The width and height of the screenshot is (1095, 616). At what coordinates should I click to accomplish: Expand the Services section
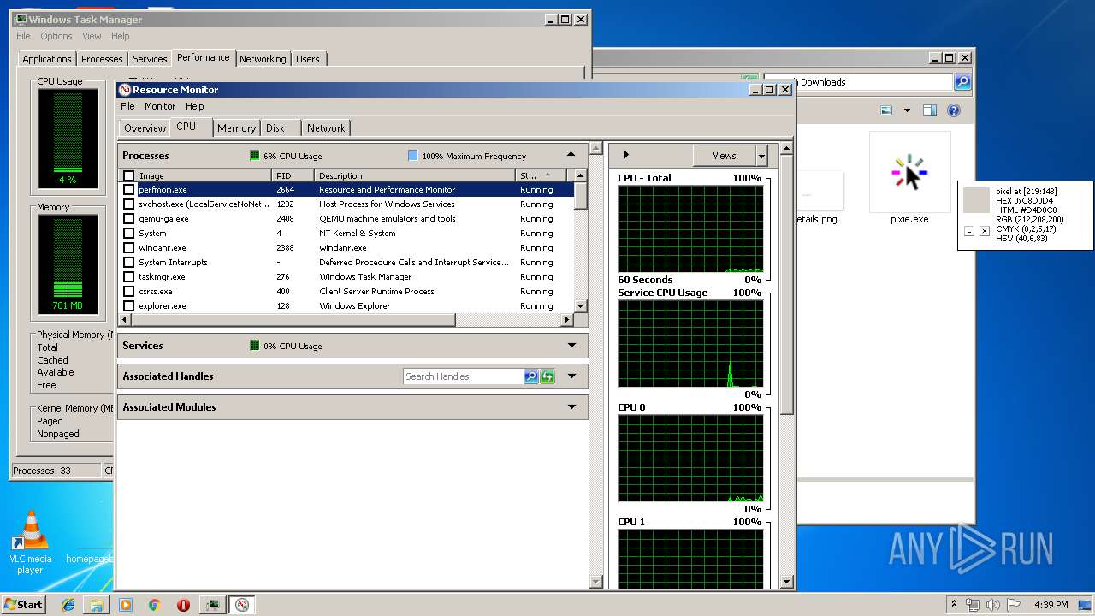tap(571, 346)
